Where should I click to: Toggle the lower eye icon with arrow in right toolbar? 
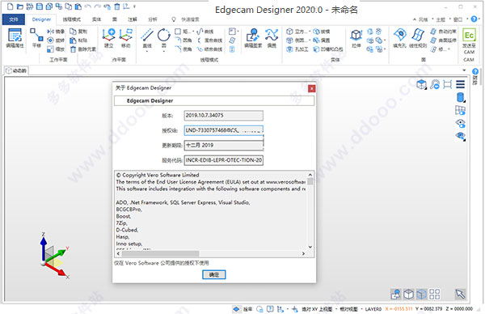(x=461, y=136)
